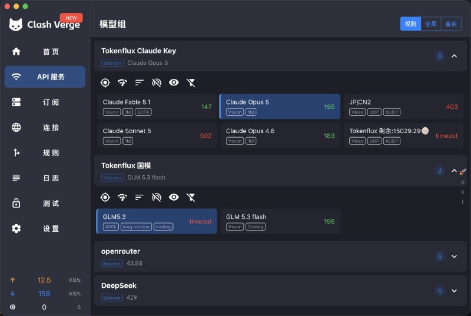Click the wifi icon beside API 服务
This screenshot has width=471, height=316.
[16, 77]
